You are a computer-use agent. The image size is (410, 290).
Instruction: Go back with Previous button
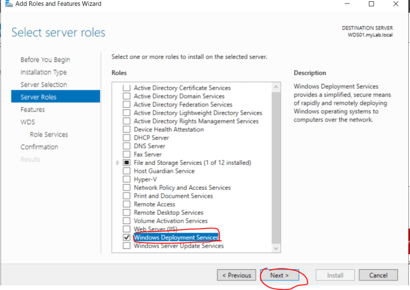point(236,275)
